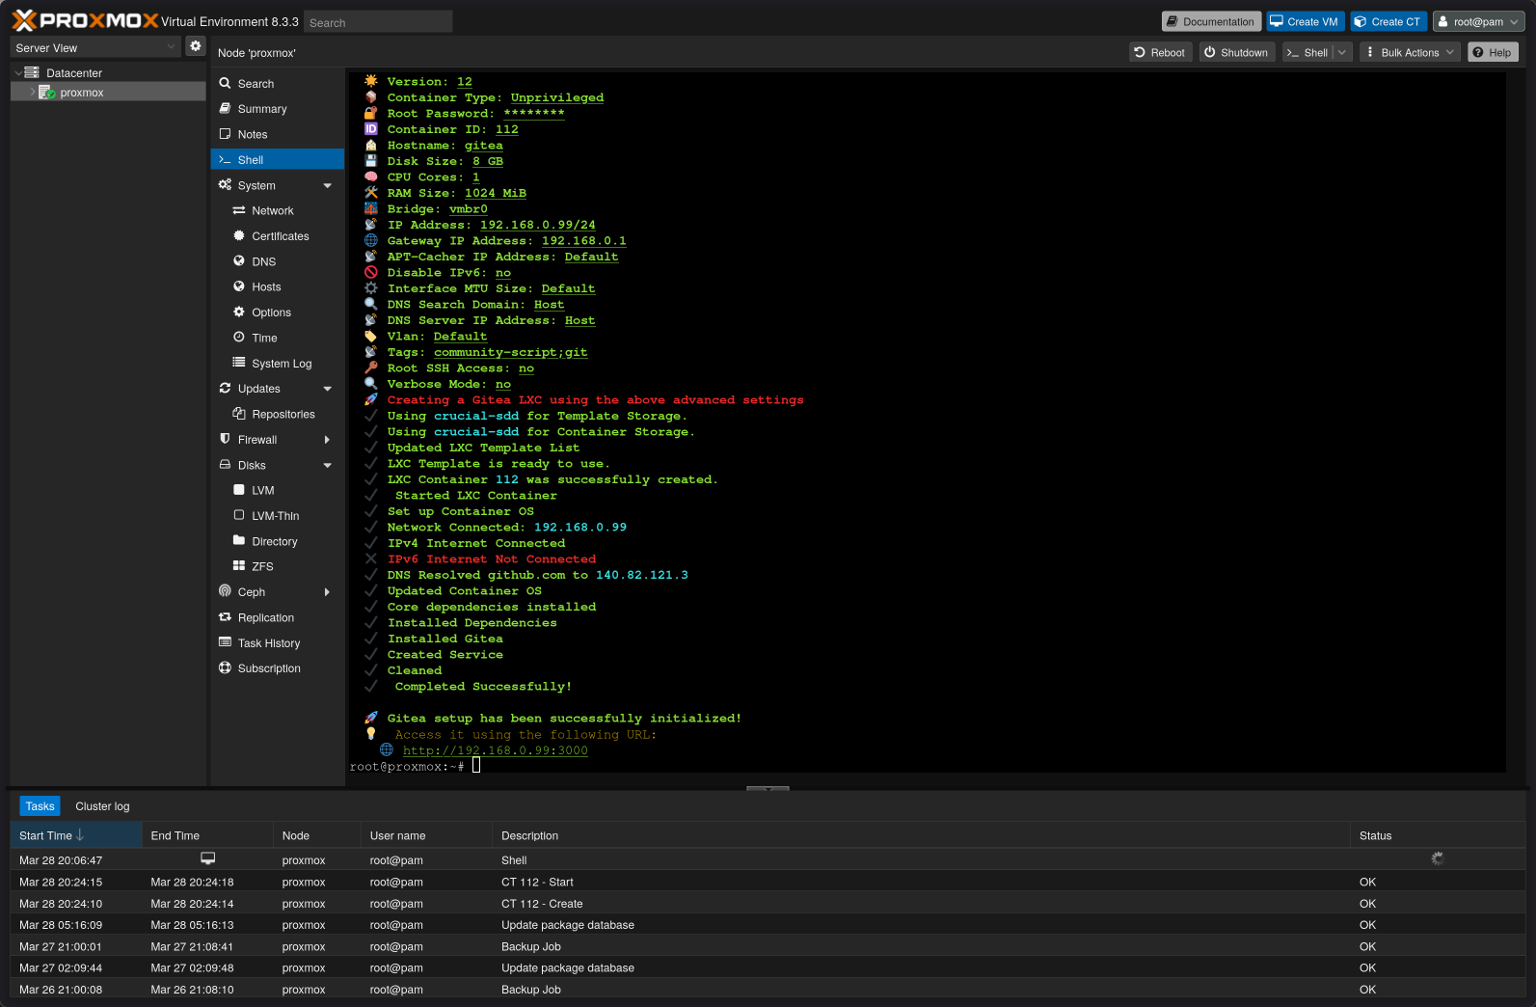Click the top Search input field
The width and height of the screenshot is (1536, 1007).
coord(378,22)
